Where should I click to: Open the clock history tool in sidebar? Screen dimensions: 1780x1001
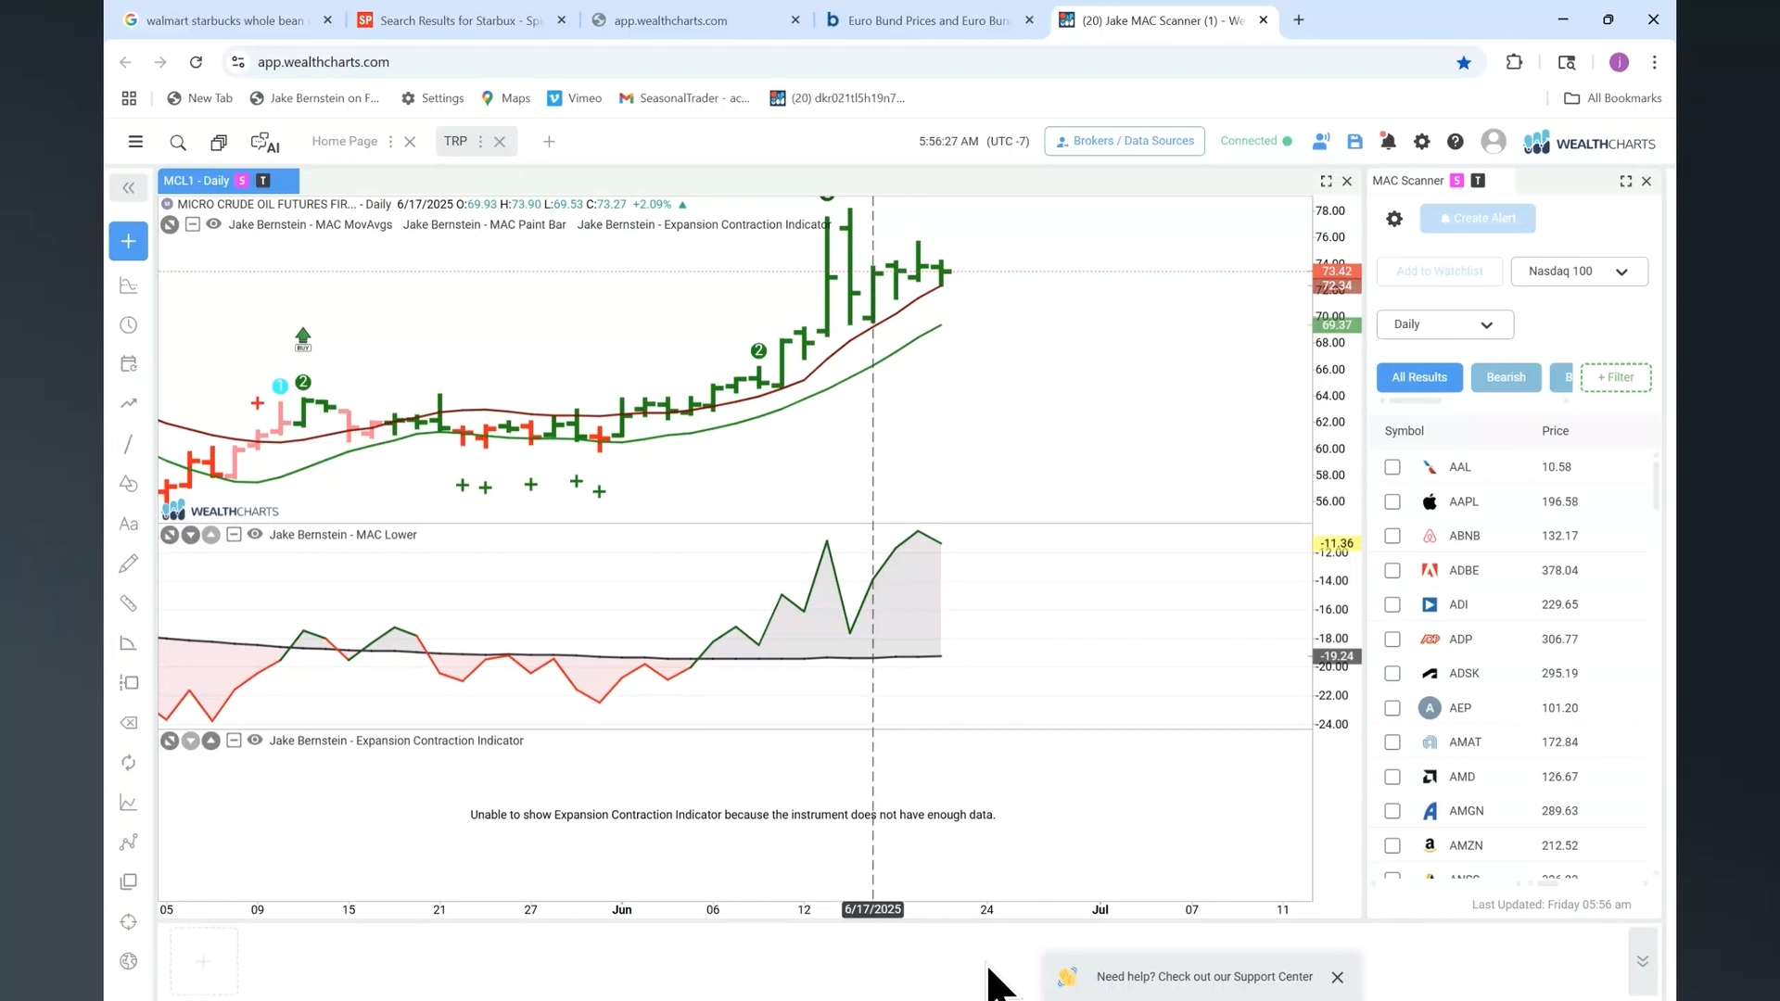coord(129,325)
